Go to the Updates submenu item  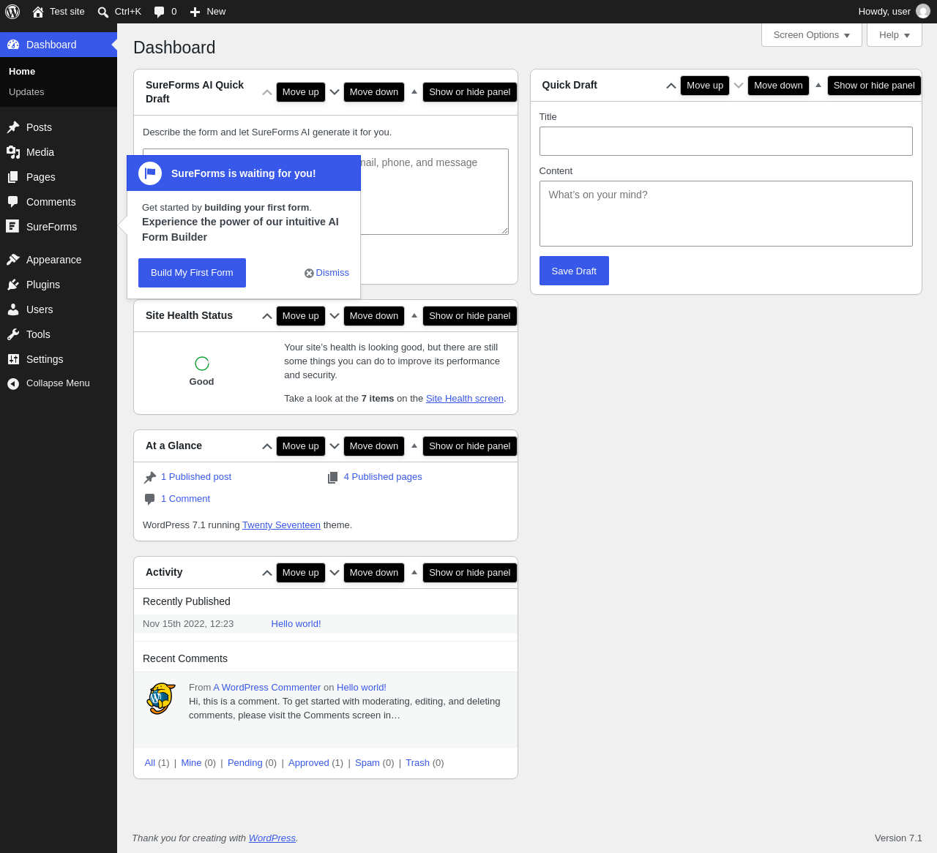tap(26, 92)
